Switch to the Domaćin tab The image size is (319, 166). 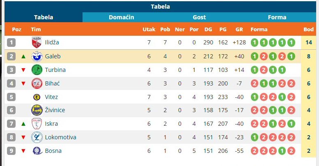(122, 17)
